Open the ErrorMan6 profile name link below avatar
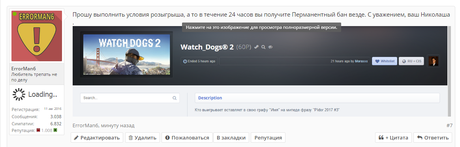The image size is (460, 147). pyautogui.click(x=23, y=69)
